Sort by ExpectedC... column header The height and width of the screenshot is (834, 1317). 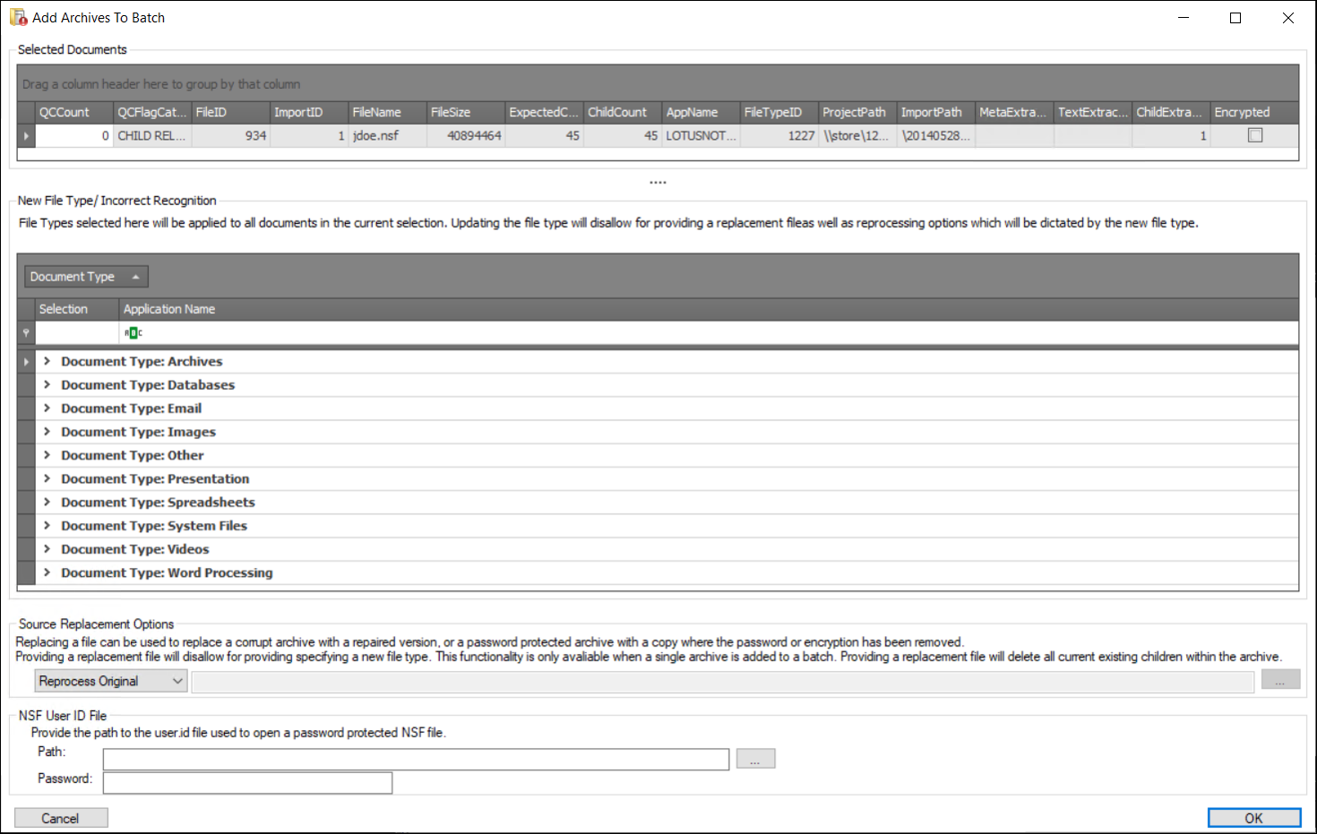coord(545,112)
